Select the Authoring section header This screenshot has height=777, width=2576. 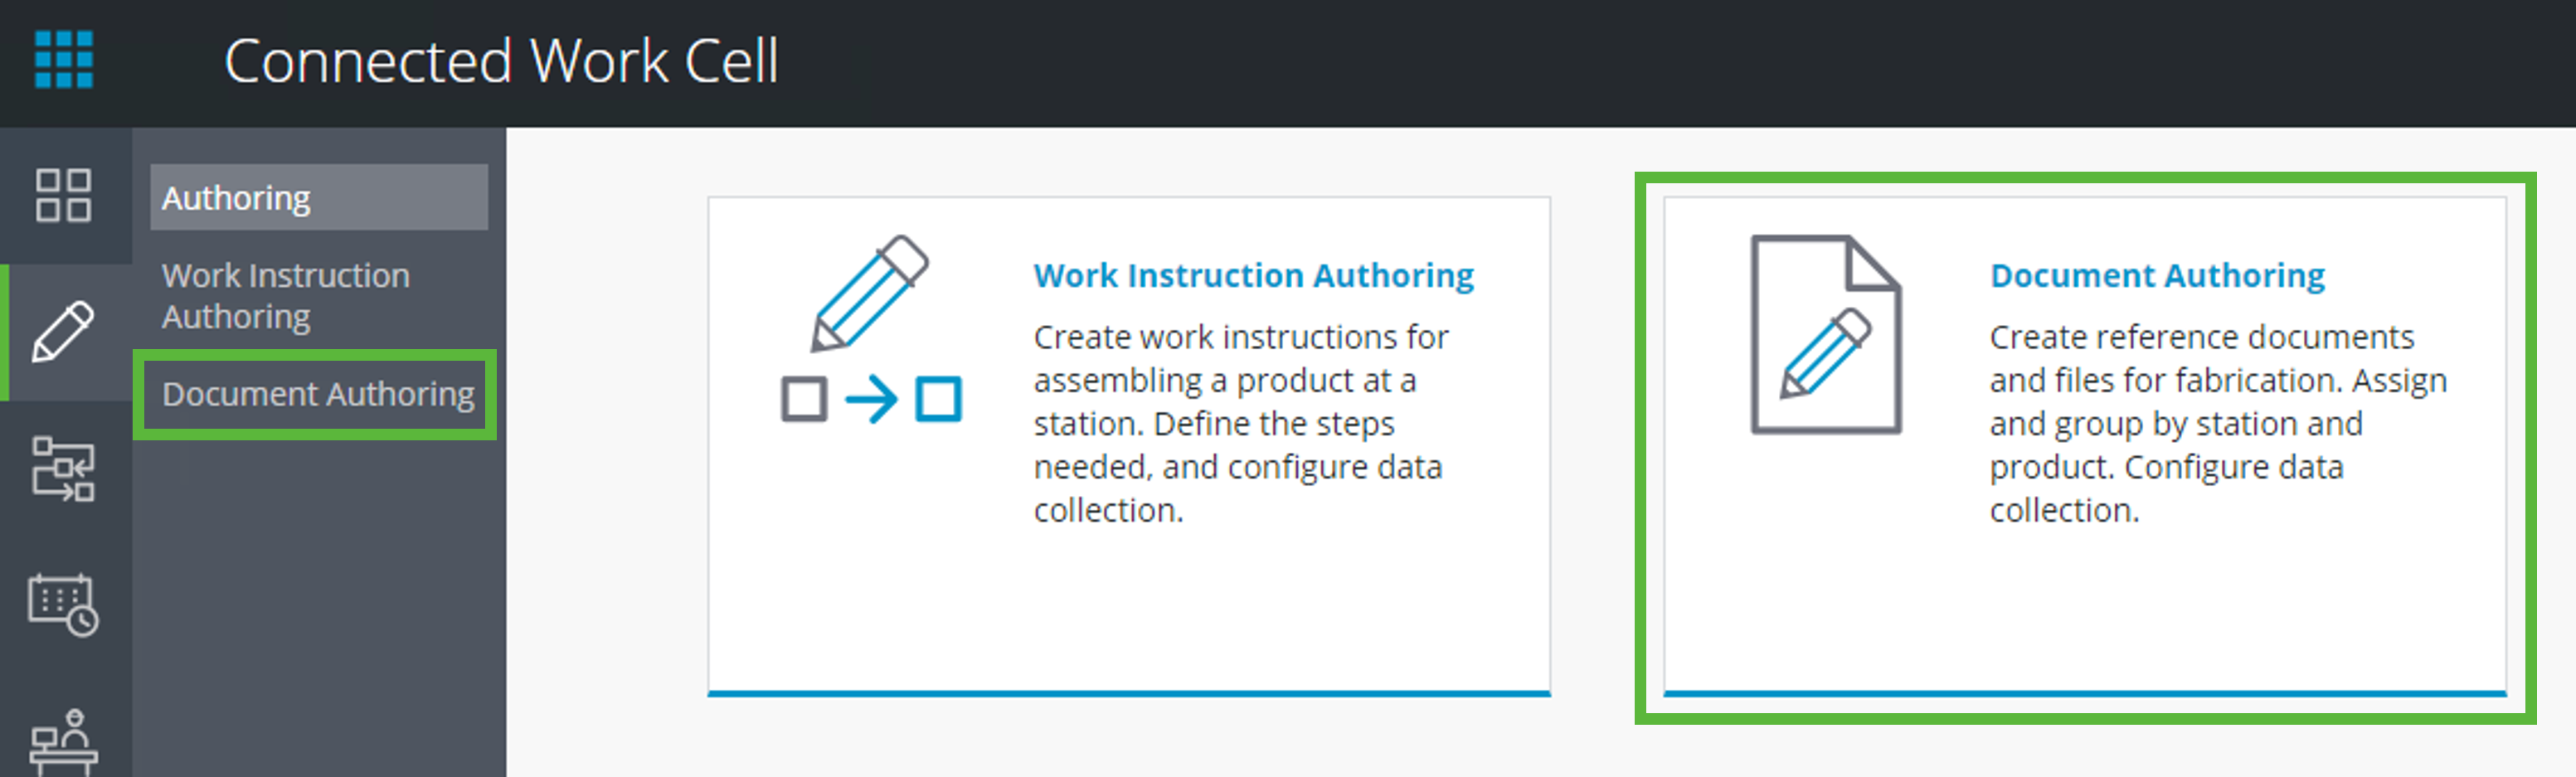(x=236, y=197)
